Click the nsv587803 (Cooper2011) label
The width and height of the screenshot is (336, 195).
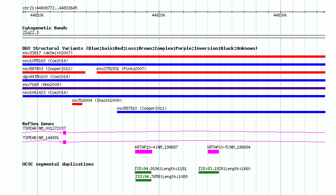point(48,69)
